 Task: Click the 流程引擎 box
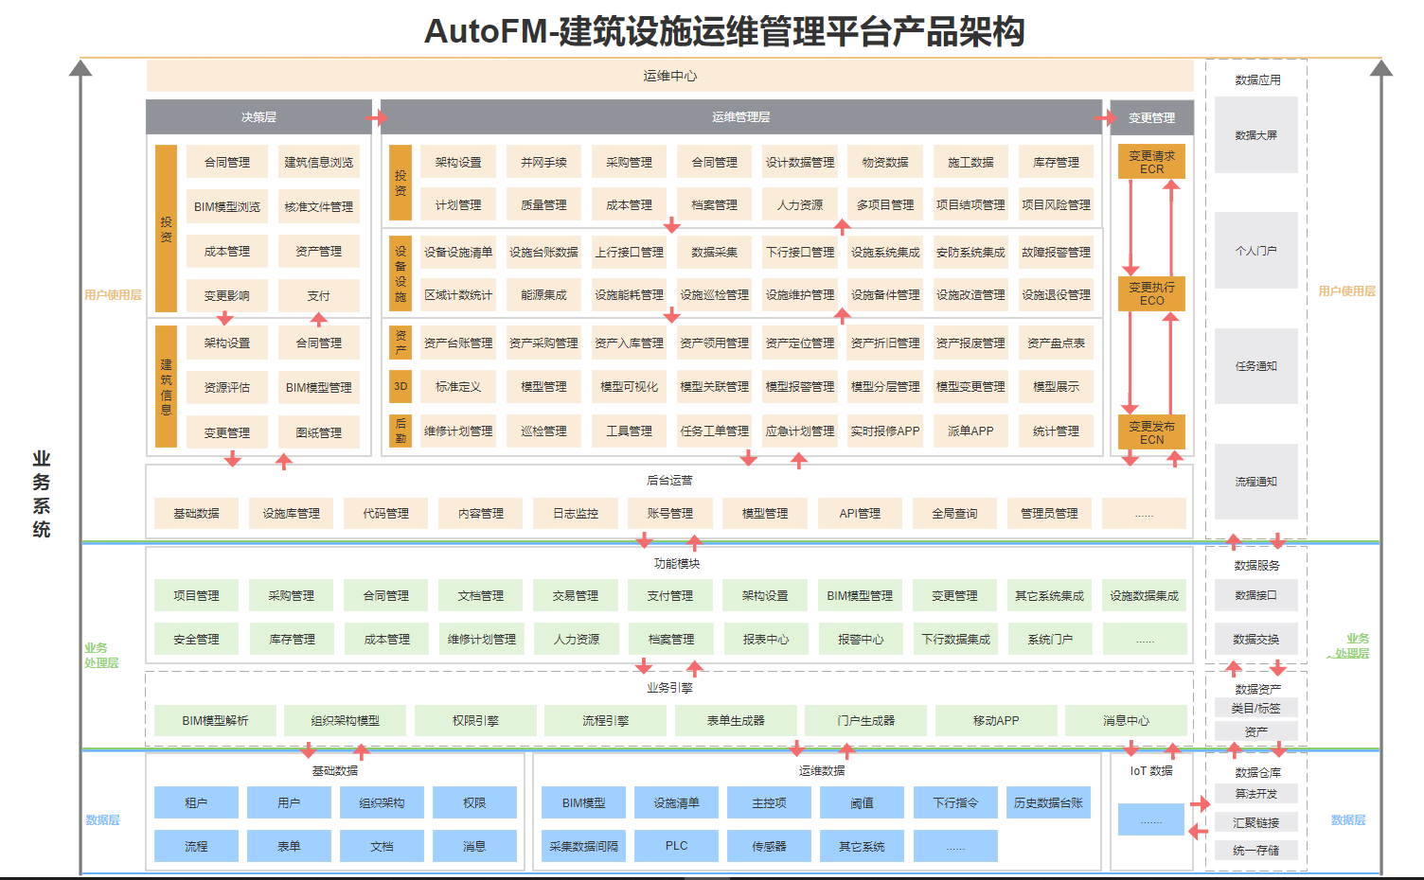[605, 720]
